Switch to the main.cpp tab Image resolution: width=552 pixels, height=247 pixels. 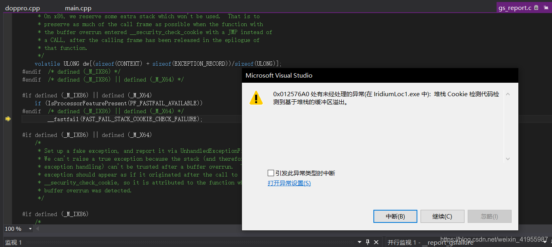pyautogui.click(x=78, y=7)
